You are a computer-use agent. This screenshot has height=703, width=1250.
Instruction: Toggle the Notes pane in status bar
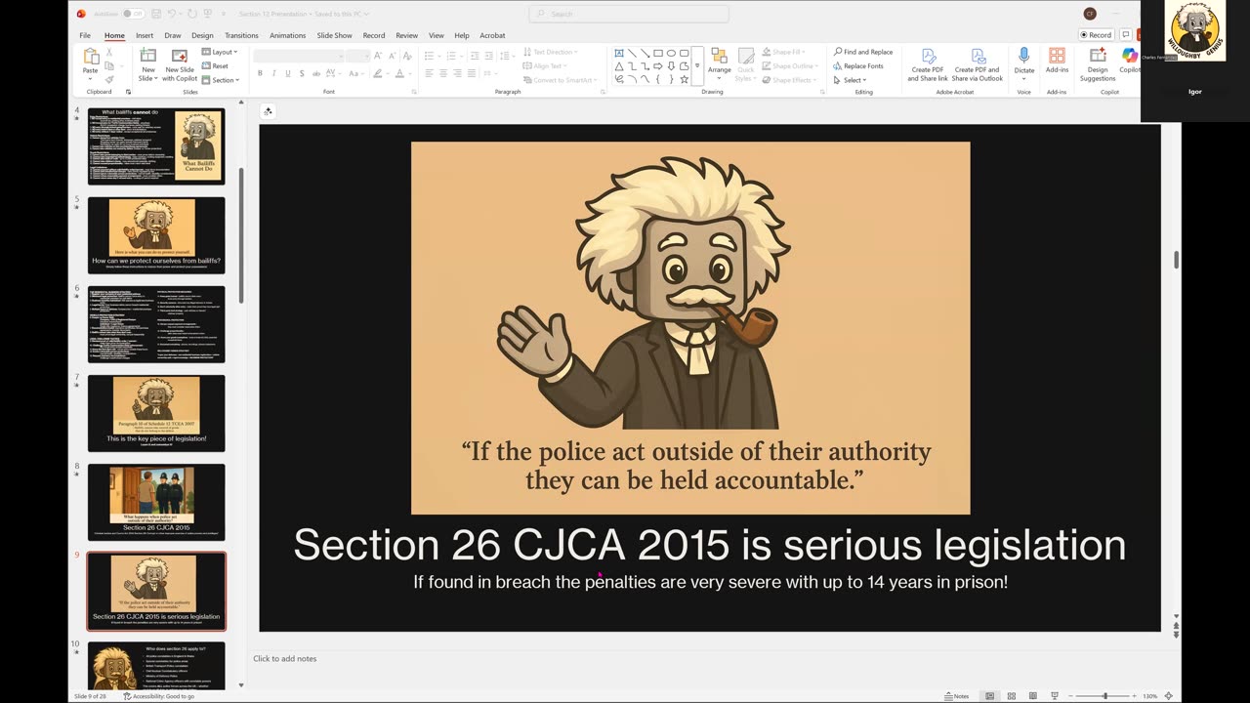tap(957, 696)
